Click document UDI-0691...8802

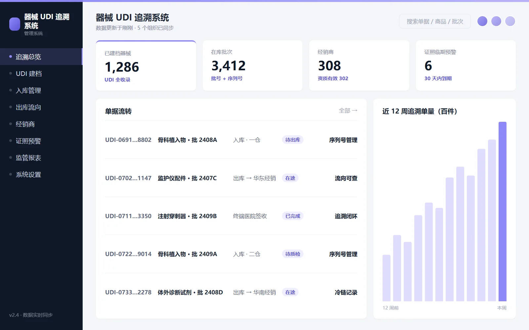pos(128,140)
